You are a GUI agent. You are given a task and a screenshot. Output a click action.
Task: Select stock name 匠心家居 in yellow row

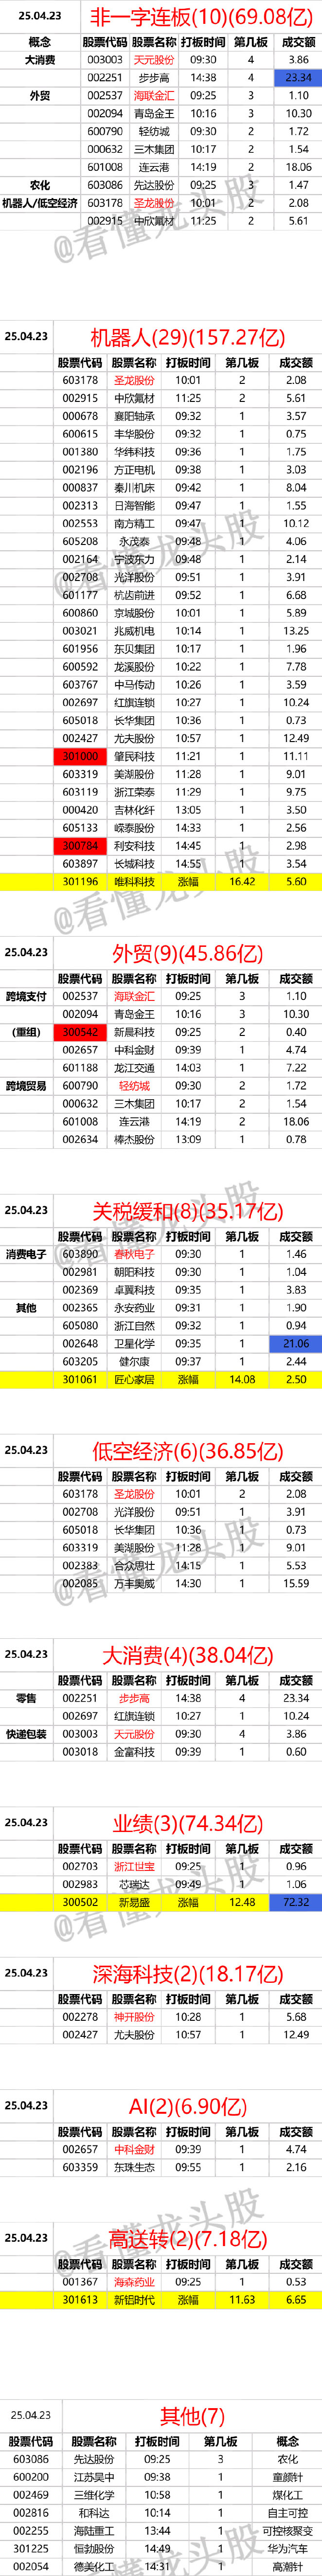click(134, 1380)
